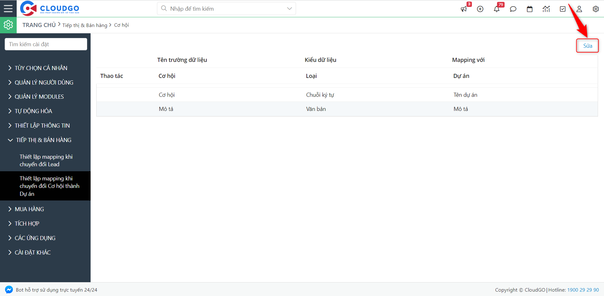Open the tasks checklist icon

[563, 9]
